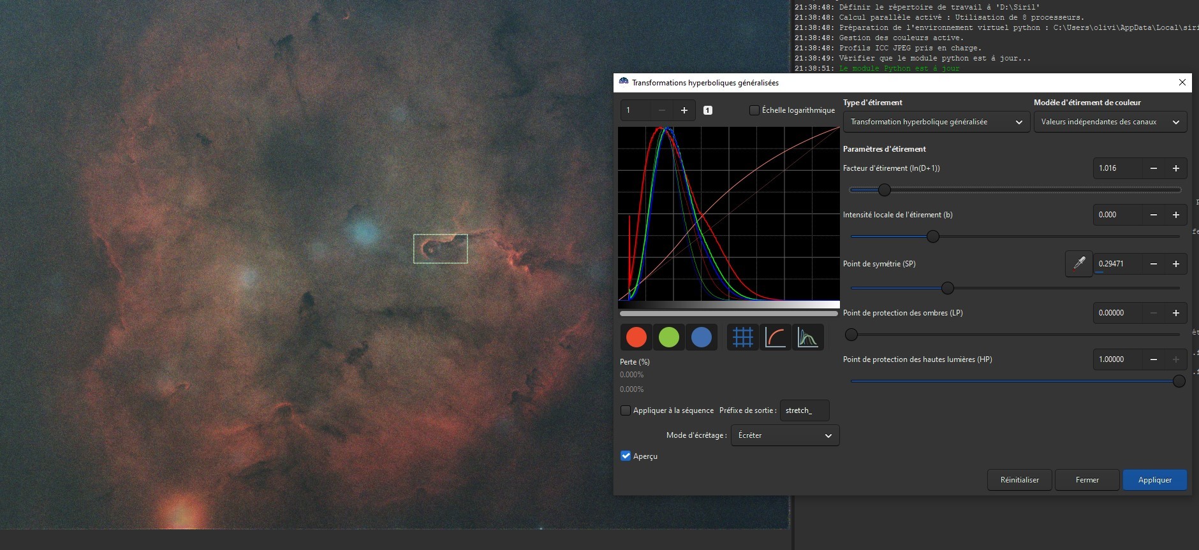Toggle the histogram grid display icon
Screen dimensions: 1199x550
[x=742, y=337]
